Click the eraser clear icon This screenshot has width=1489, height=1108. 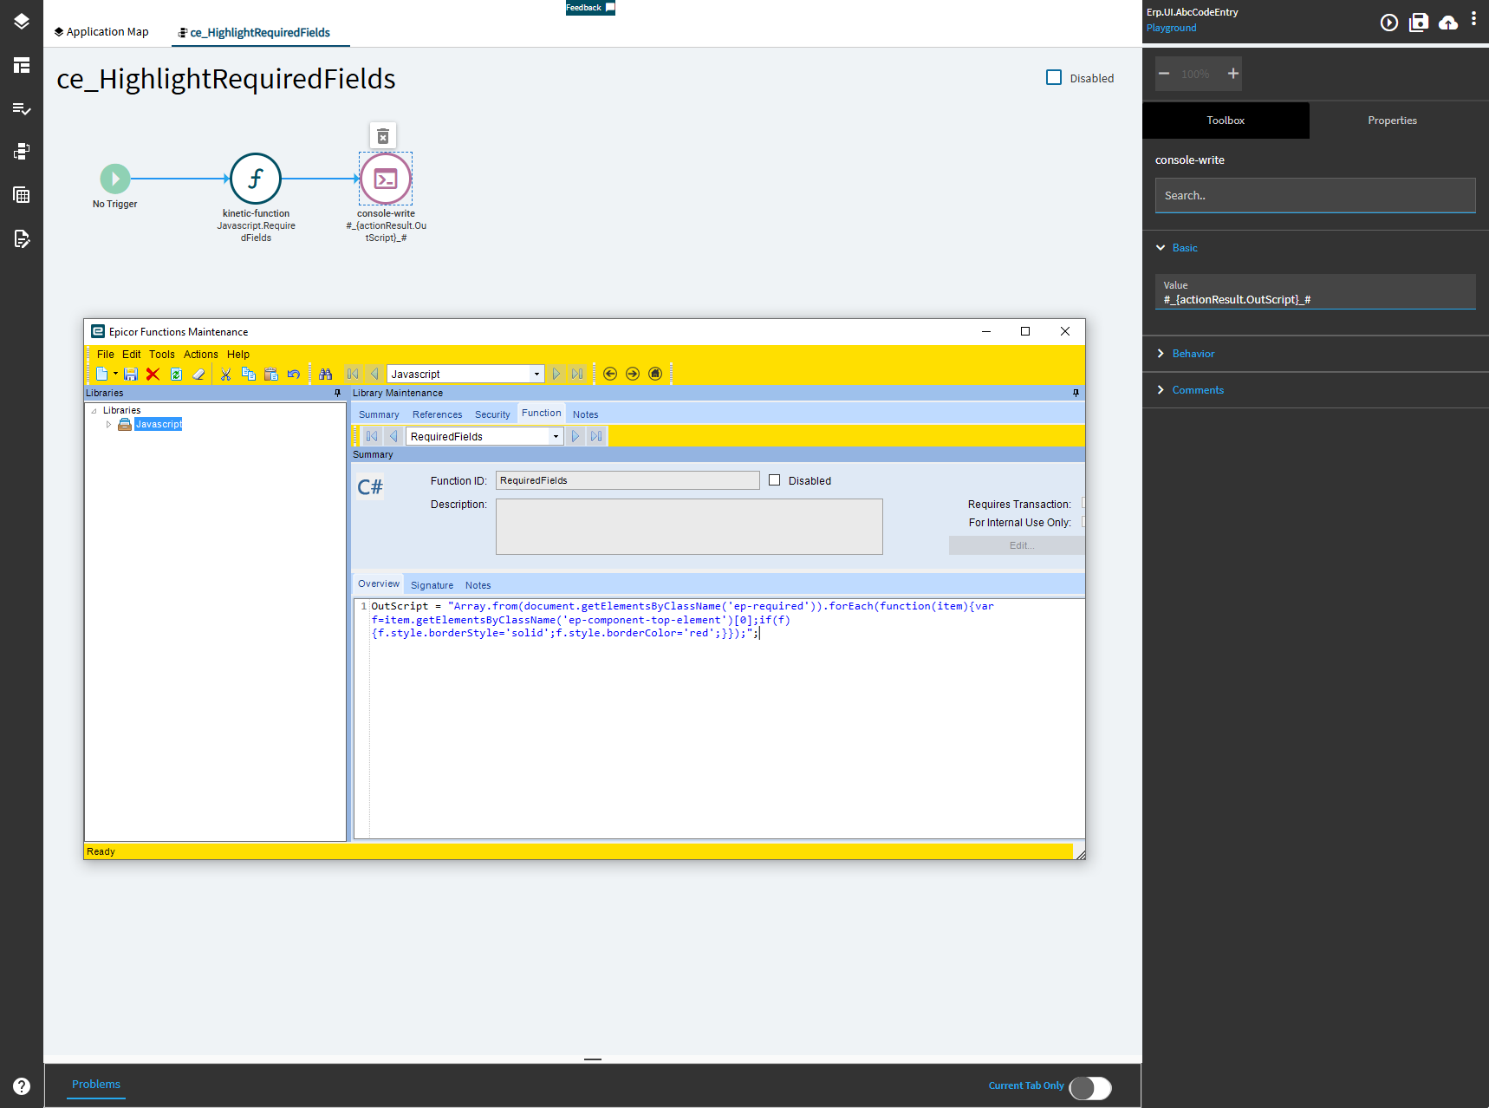point(198,374)
